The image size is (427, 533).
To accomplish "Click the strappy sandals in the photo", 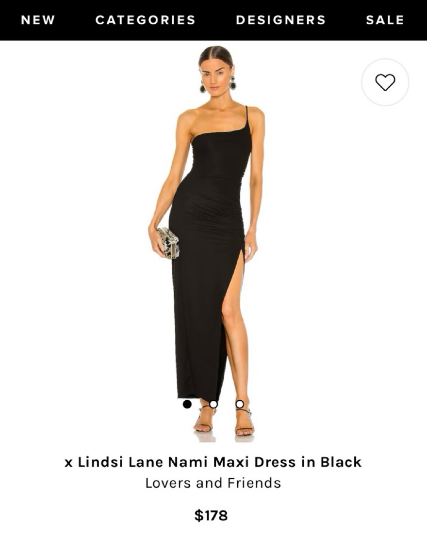I will click(x=225, y=422).
